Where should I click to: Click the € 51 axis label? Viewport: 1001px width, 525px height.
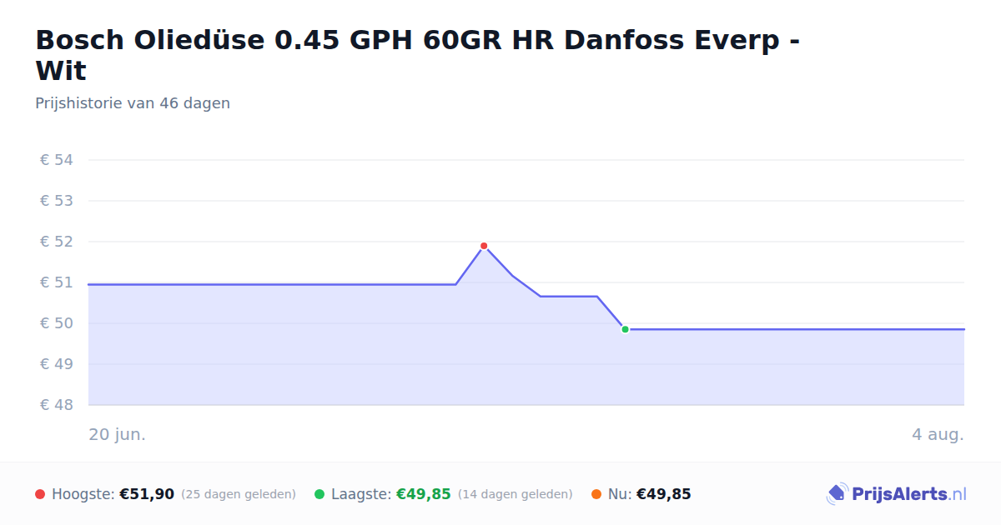click(x=57, y=282)
